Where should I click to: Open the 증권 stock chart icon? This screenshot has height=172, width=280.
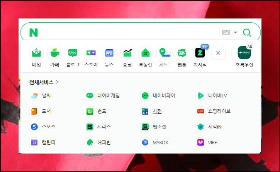[x=127, y=53]
